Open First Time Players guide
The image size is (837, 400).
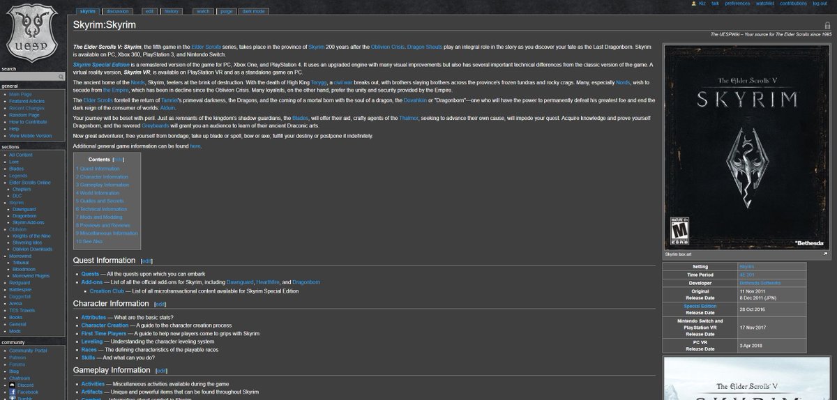(104, 334)
